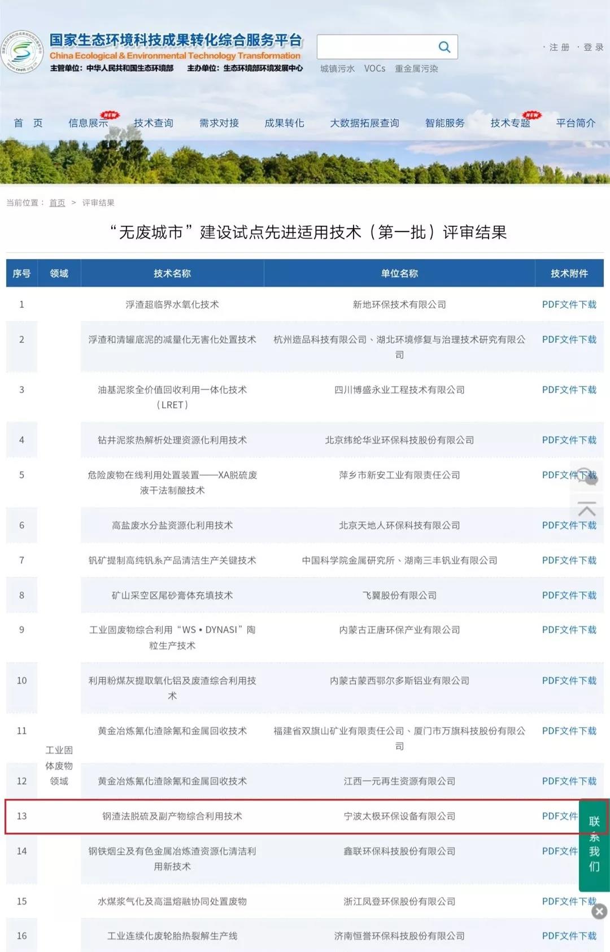Click the search magnifier icon
The image size is (610, 952).
click(445, 47)
